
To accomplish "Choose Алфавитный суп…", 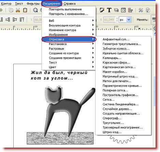I will click(123, 39).
